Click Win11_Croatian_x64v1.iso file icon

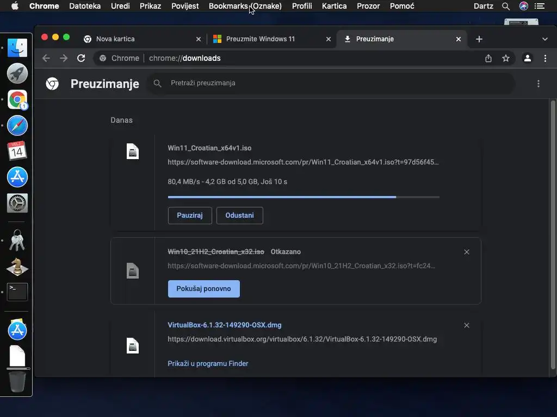(x=133, y=151)
